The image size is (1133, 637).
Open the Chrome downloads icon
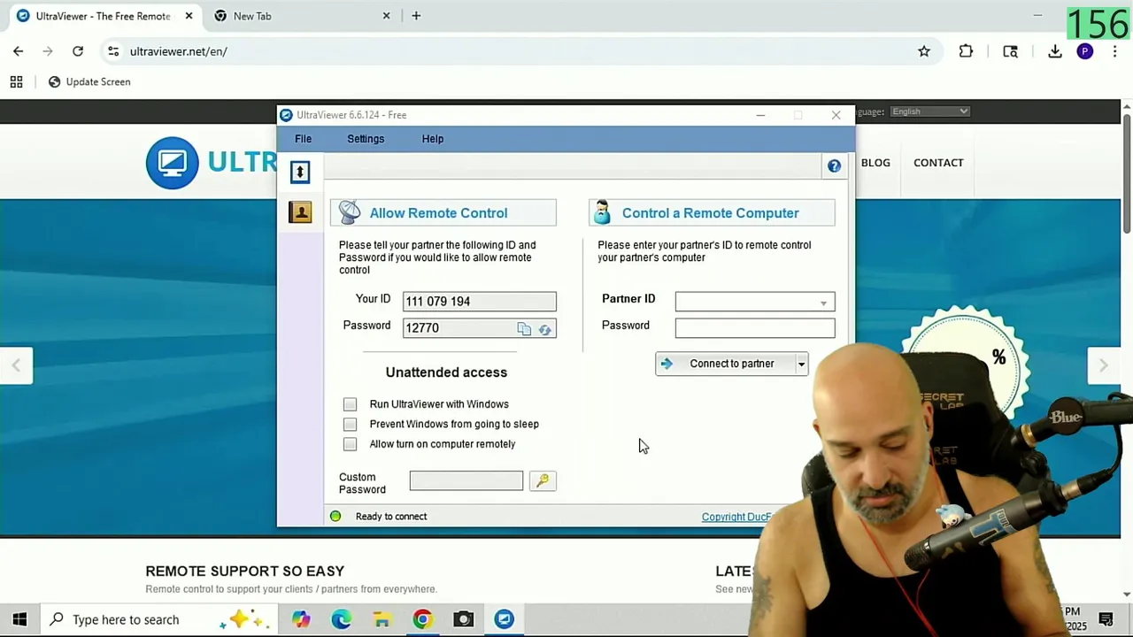pos(1055,51)
